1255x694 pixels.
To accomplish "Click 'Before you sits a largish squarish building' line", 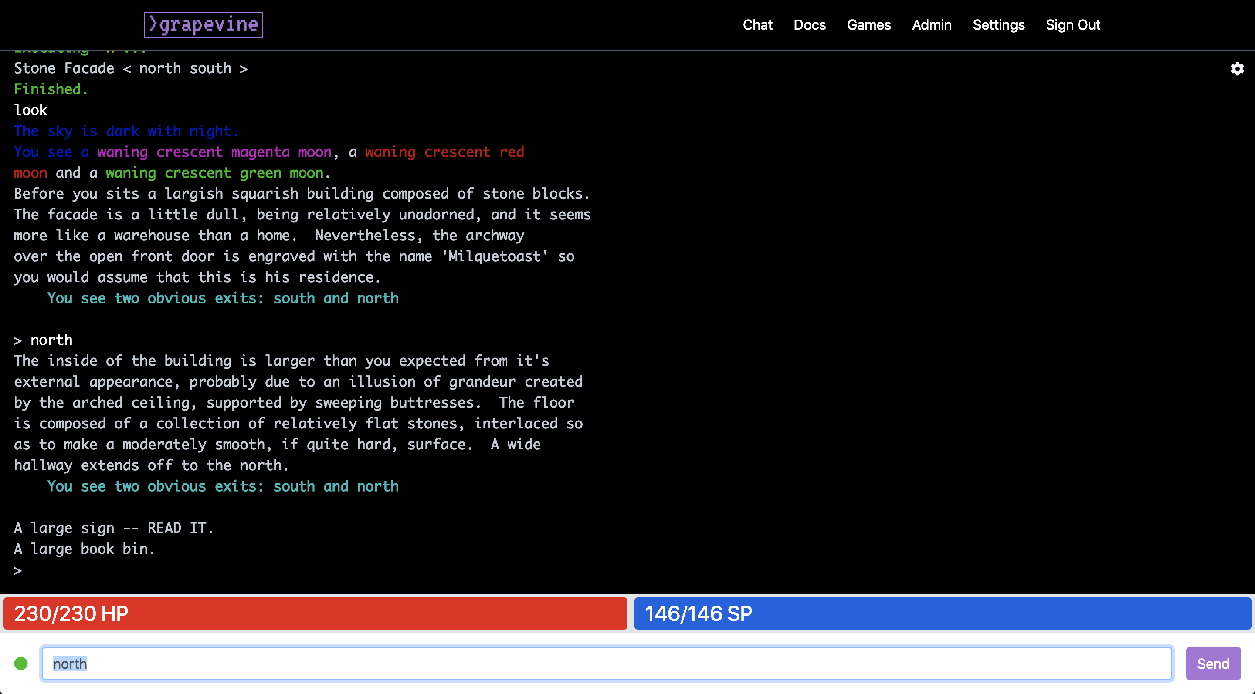I will click(302, 194).
